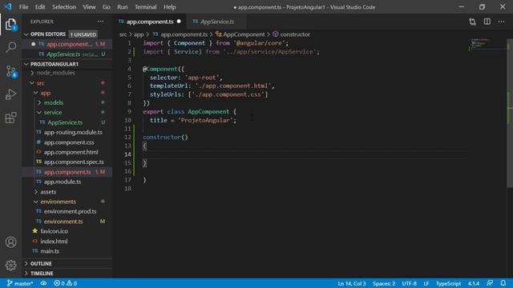Open Run and Debug view
Screen dimensions: 513x288
pos(10,94)
